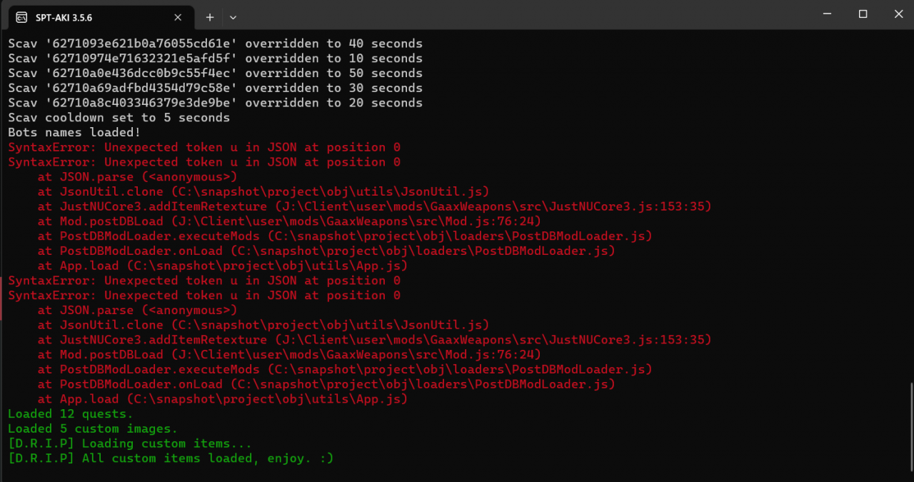Click the terminal icon on the SPT-AKI tab
Viewport: 914px width, 482px height.
(21, 17)
